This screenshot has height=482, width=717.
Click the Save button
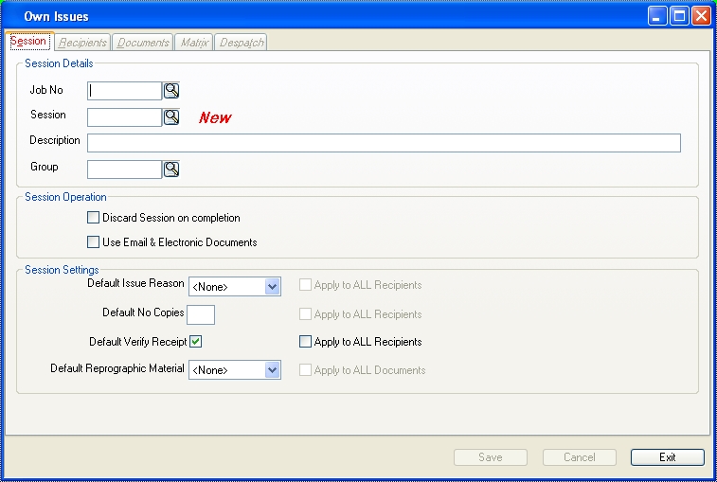point(491,457)
